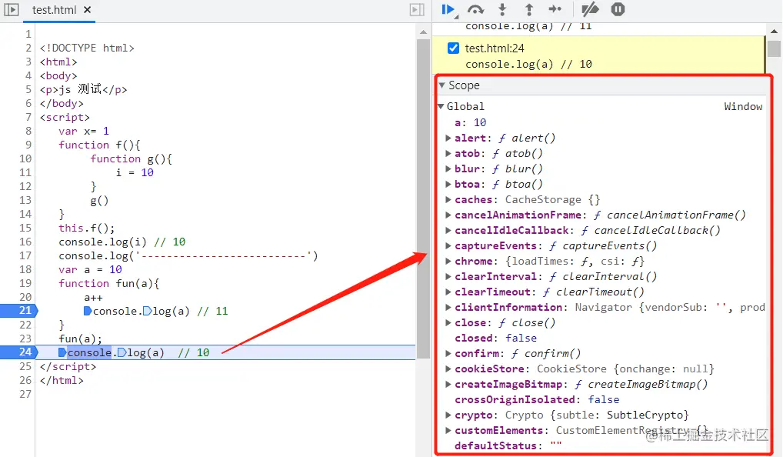Click 'fun(a);' code on line 23
Image resolution: width=783 pixels, height=457 pixels.
point(80,339)
